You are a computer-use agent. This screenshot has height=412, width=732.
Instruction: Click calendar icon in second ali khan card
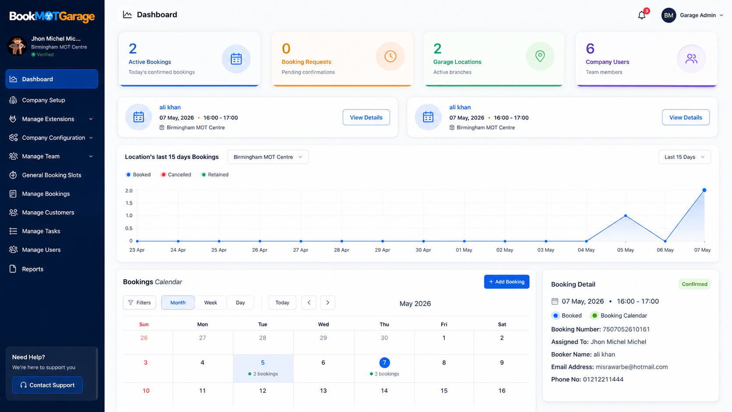tap(428, 117)
